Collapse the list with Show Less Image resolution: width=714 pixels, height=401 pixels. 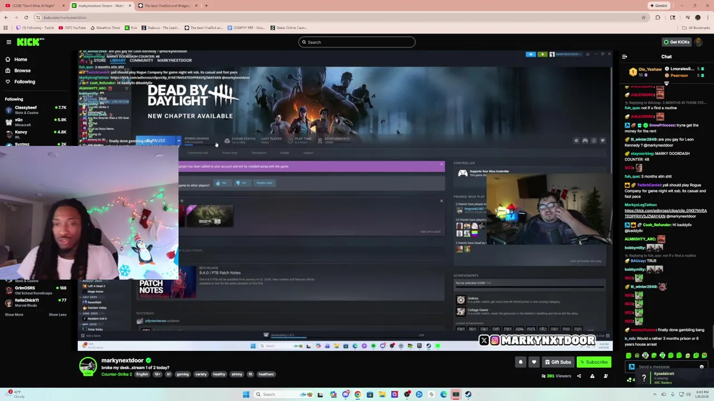click(x=57, y=315)
